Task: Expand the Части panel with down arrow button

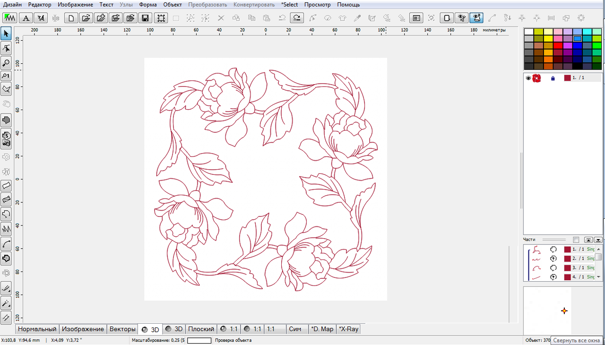Action: click(x=598, y=240)
